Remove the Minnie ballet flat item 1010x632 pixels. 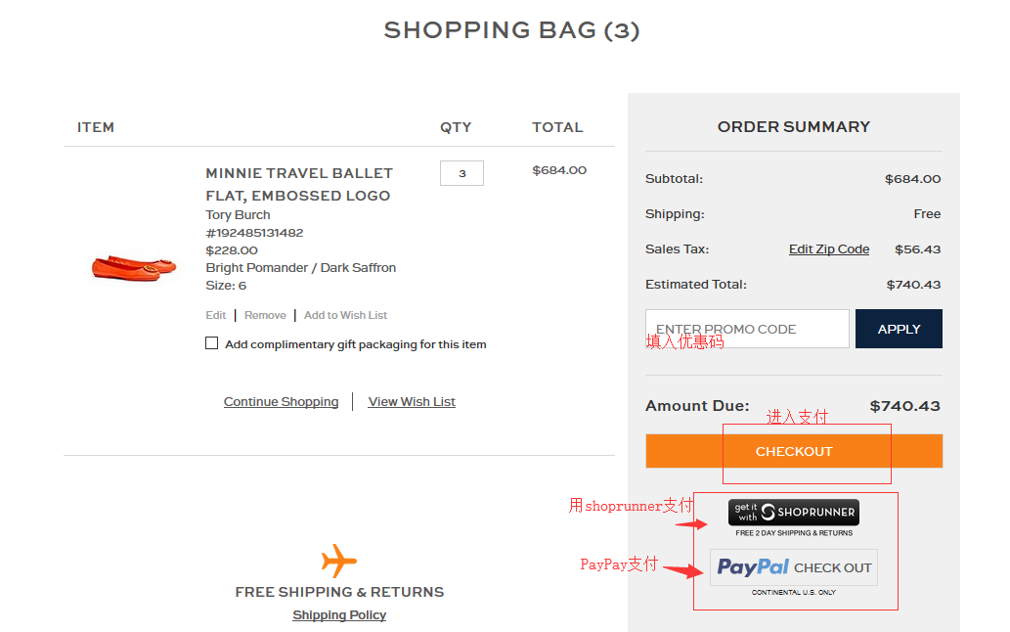pos(265,315)
